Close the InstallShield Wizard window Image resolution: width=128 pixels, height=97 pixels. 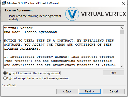(123, 3)
